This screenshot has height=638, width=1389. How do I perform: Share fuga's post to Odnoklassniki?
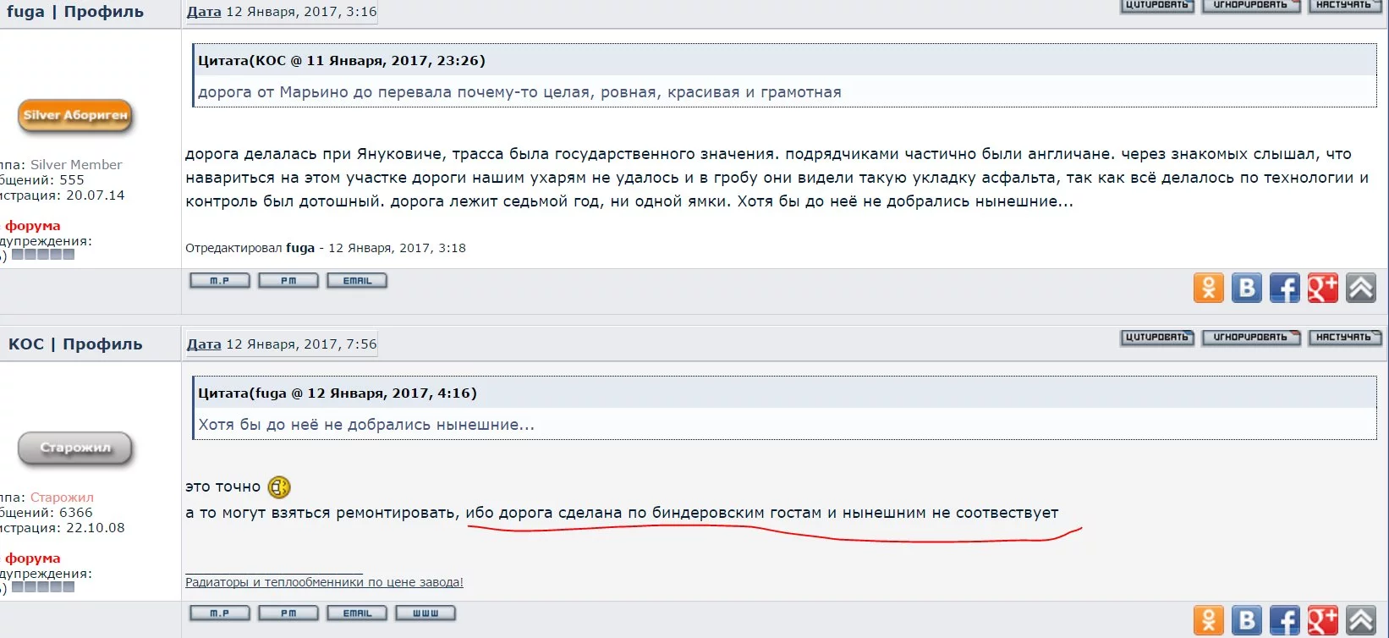1209,288
